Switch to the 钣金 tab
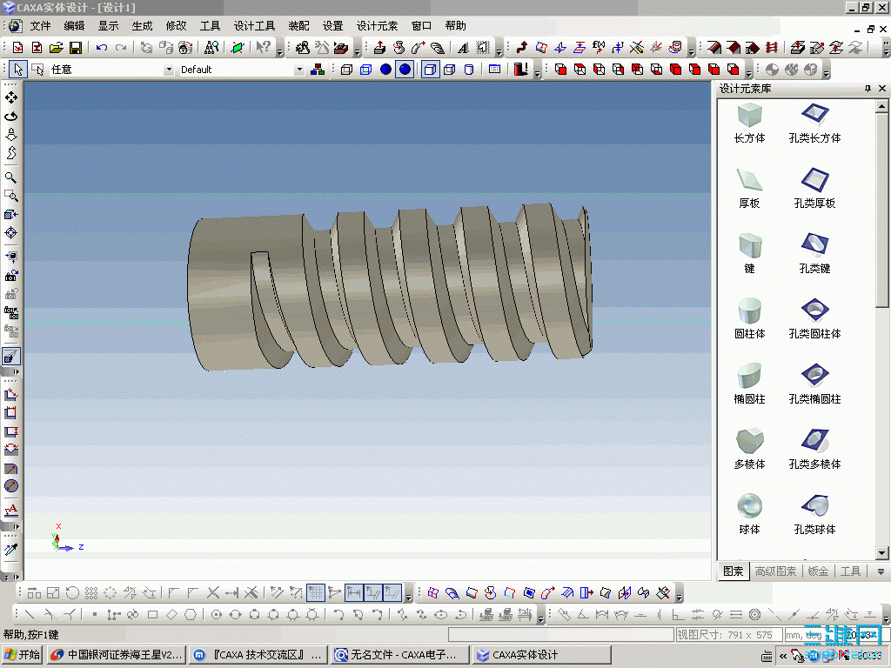Screen dimensions: 891x668 (818, 571)
